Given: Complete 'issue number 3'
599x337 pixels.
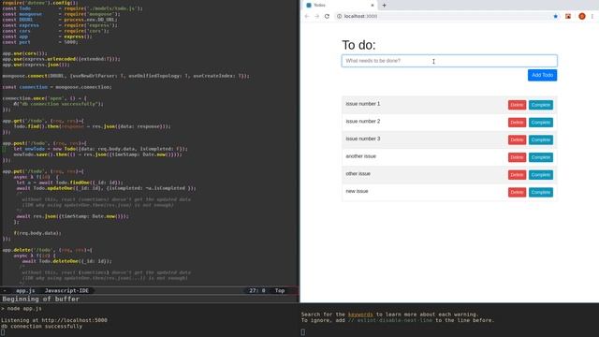Looking at the screenshot, I should coord(541,139).
